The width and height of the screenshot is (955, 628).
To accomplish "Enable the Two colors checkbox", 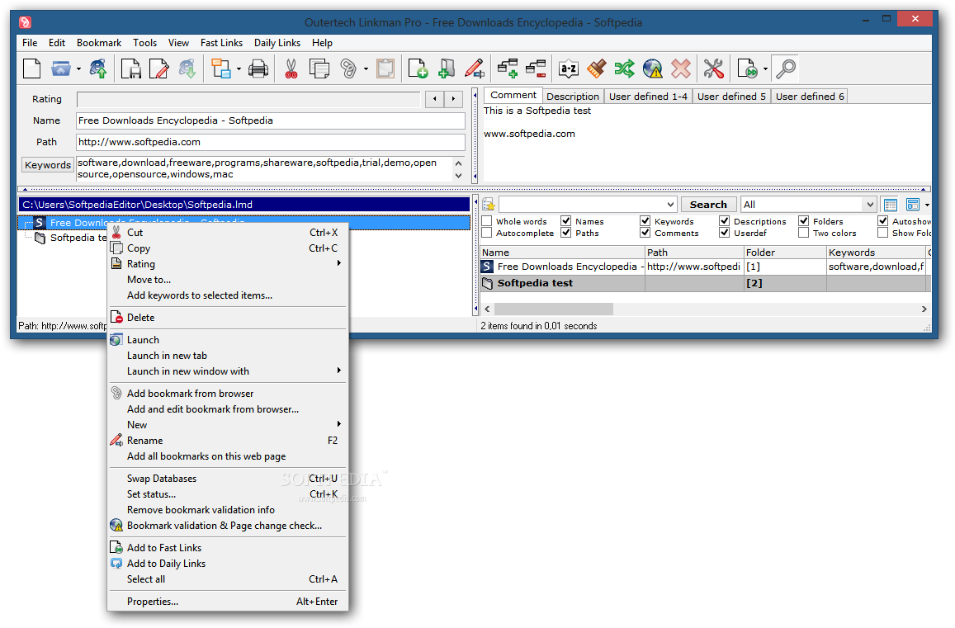I will click(803, 233).
